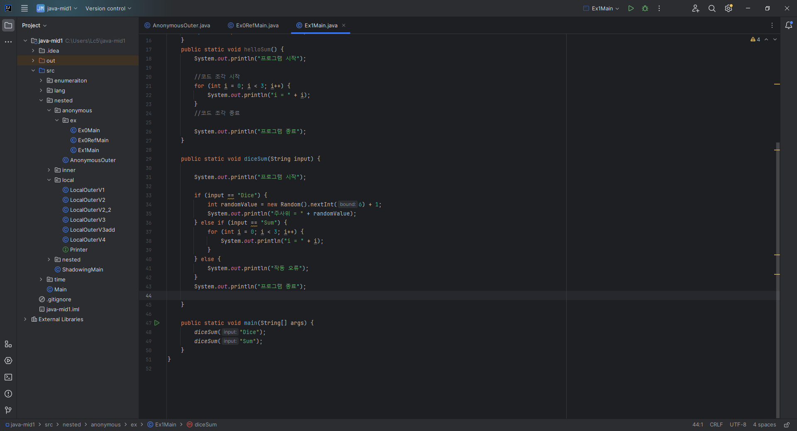Screen dimensions: 797x431
Task: Switch to Ex0RefMain.java tab
Action: point(253,25)
